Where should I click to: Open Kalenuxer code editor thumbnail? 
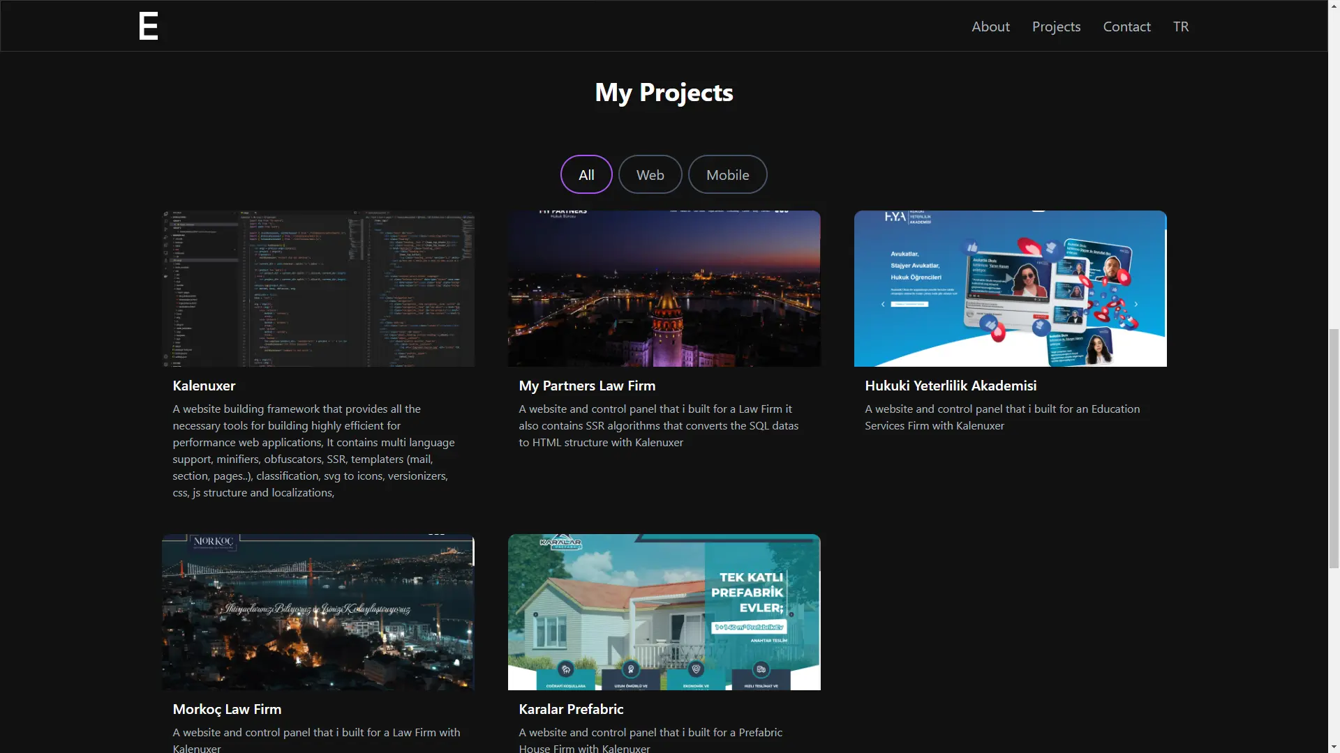click(x=318, y=289)
